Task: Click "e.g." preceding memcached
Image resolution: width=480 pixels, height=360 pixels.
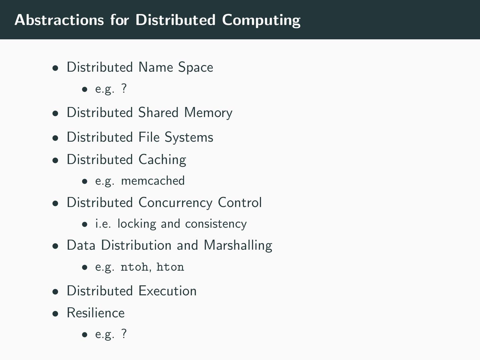Action: 105,181
